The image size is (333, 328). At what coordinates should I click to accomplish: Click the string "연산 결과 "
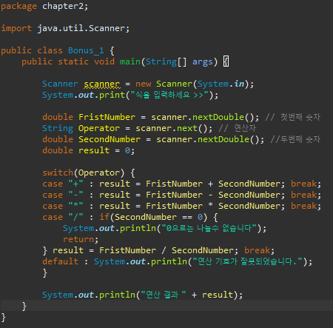coord(164,295)
